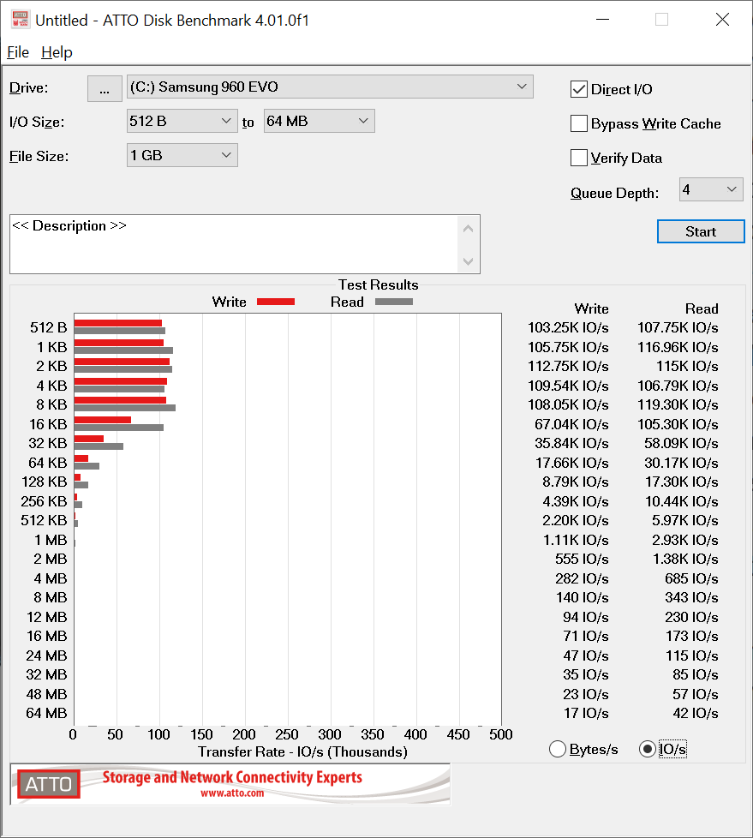Uncheck the Direct I/O checkbox
The image size is (753, 838).
[579, 89]
